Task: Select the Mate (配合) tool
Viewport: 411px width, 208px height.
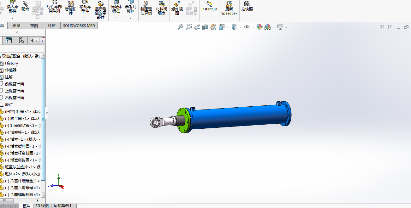Action: point(25,6)
